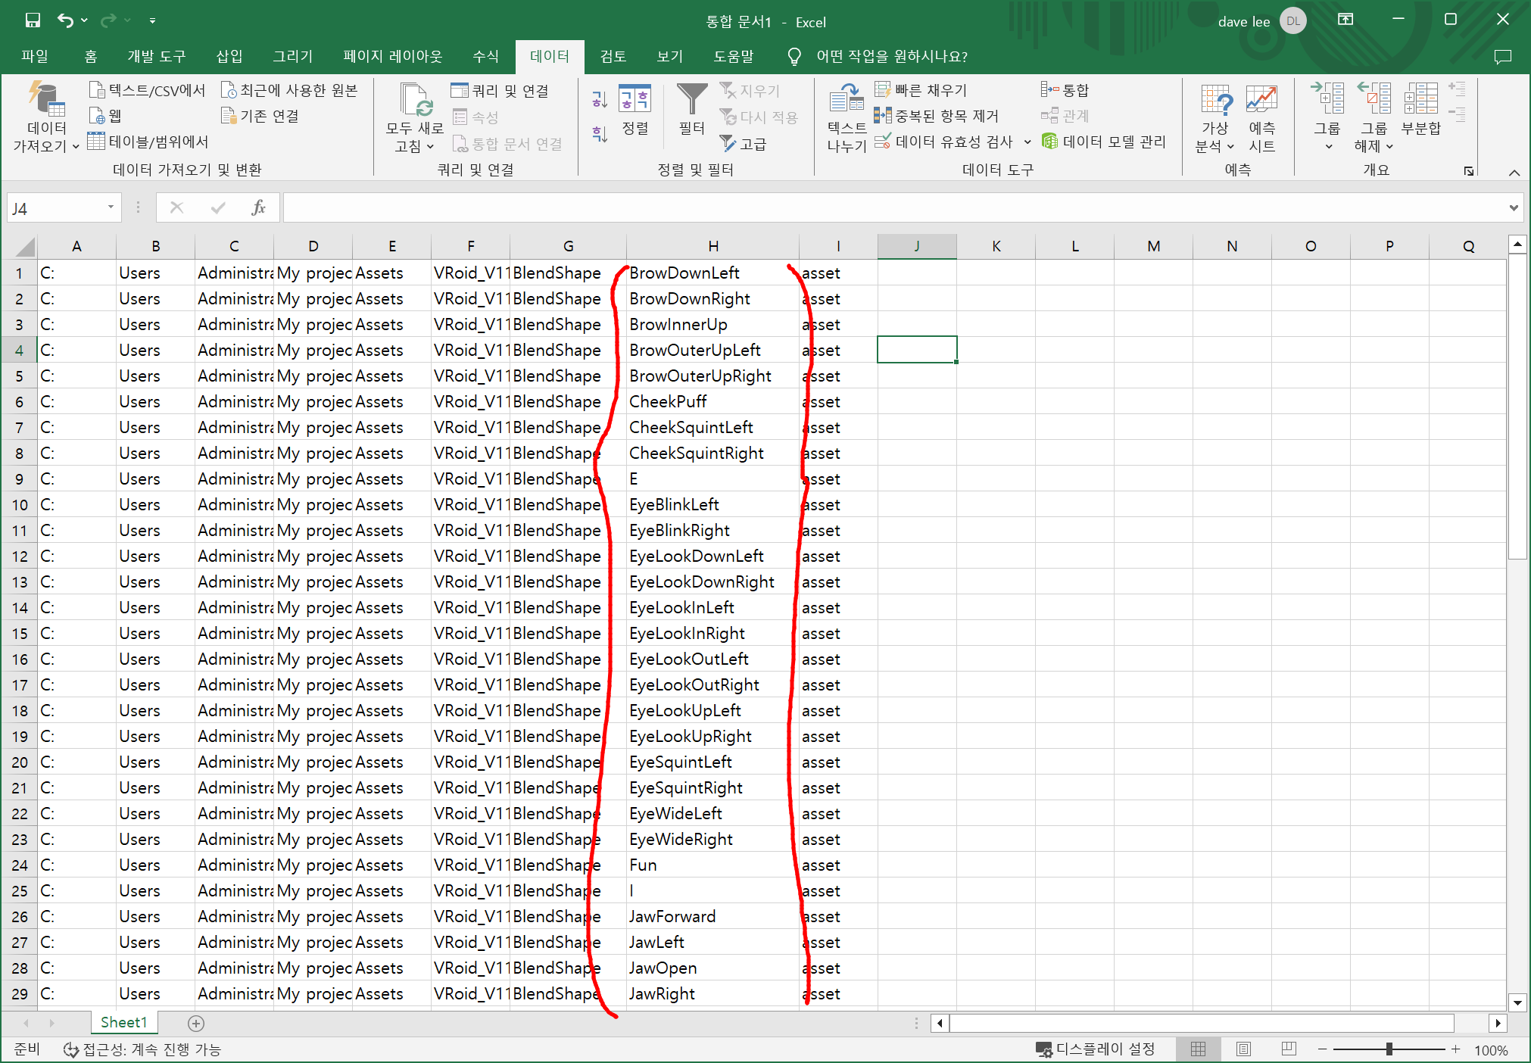Switch to Page Layout view
The width and height of the screenshot is (1531, 1063).
(1243, 1049)
